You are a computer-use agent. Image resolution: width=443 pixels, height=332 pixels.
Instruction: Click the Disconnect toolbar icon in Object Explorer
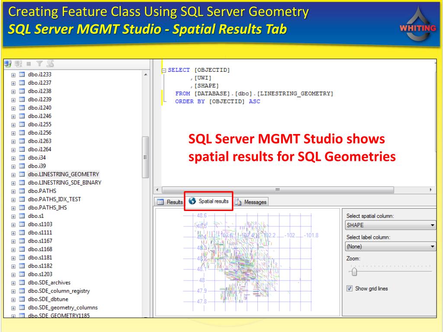19,64
